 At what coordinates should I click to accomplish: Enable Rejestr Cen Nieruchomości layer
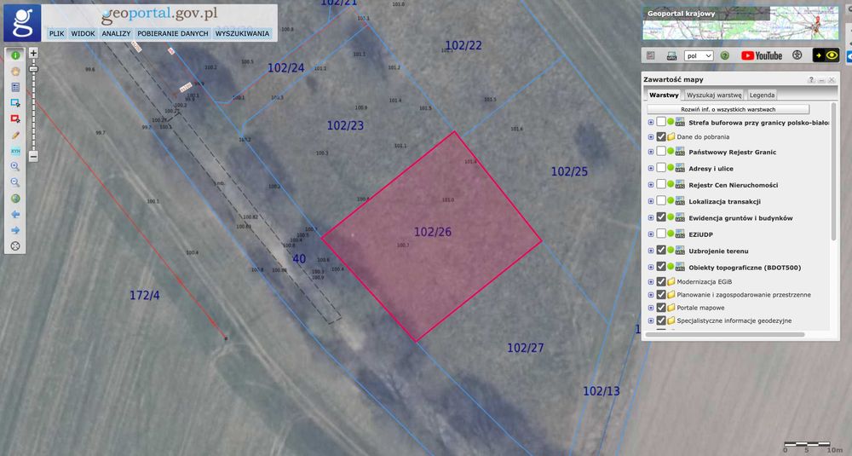[x=661, y=184]
